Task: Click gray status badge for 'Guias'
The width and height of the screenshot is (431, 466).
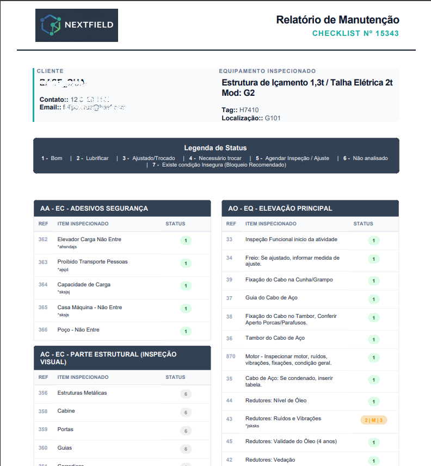Action: click(186, 449)
